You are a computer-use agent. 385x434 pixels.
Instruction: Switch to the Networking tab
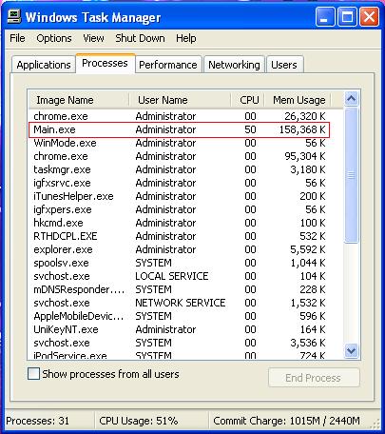click(x=234, y=65)
